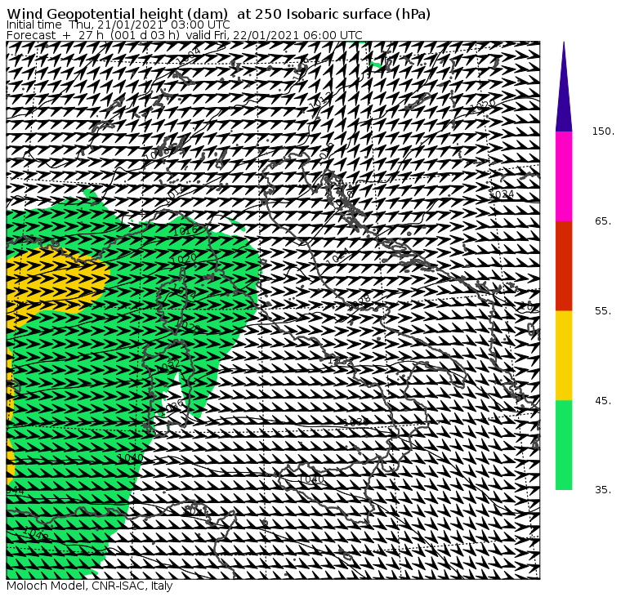Image resolution: width=621 pixels, height=597 pixels.
Task: Pick the green 35–45 color bar segment
Action: click(564, 445)
